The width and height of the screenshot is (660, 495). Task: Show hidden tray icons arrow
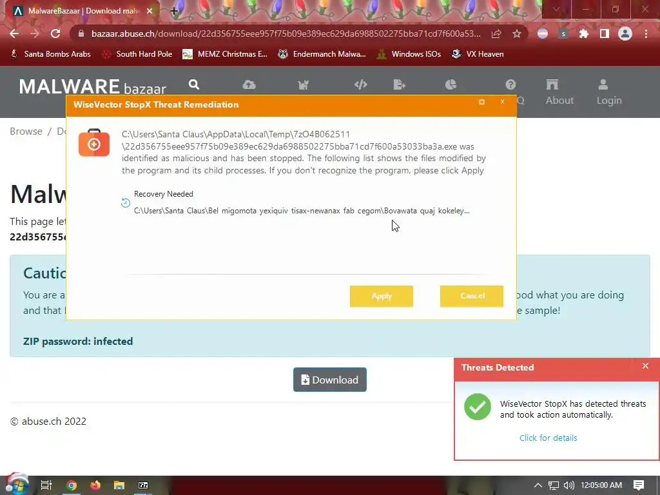[x=538, y=485]
